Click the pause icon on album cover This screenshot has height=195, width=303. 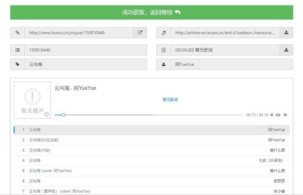tap(46, 114)
